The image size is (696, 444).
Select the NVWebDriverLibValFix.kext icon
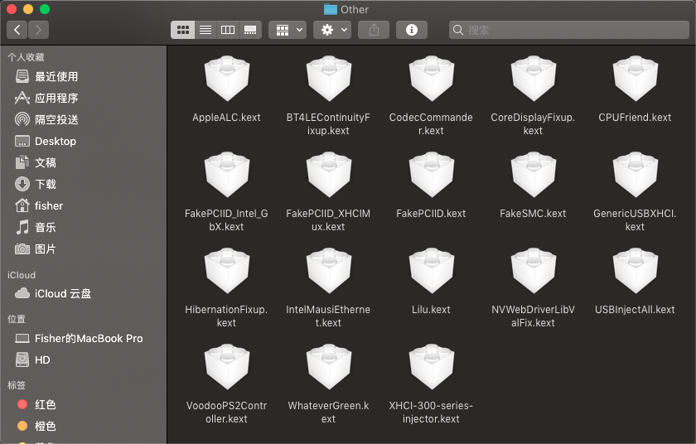point(533,271)
